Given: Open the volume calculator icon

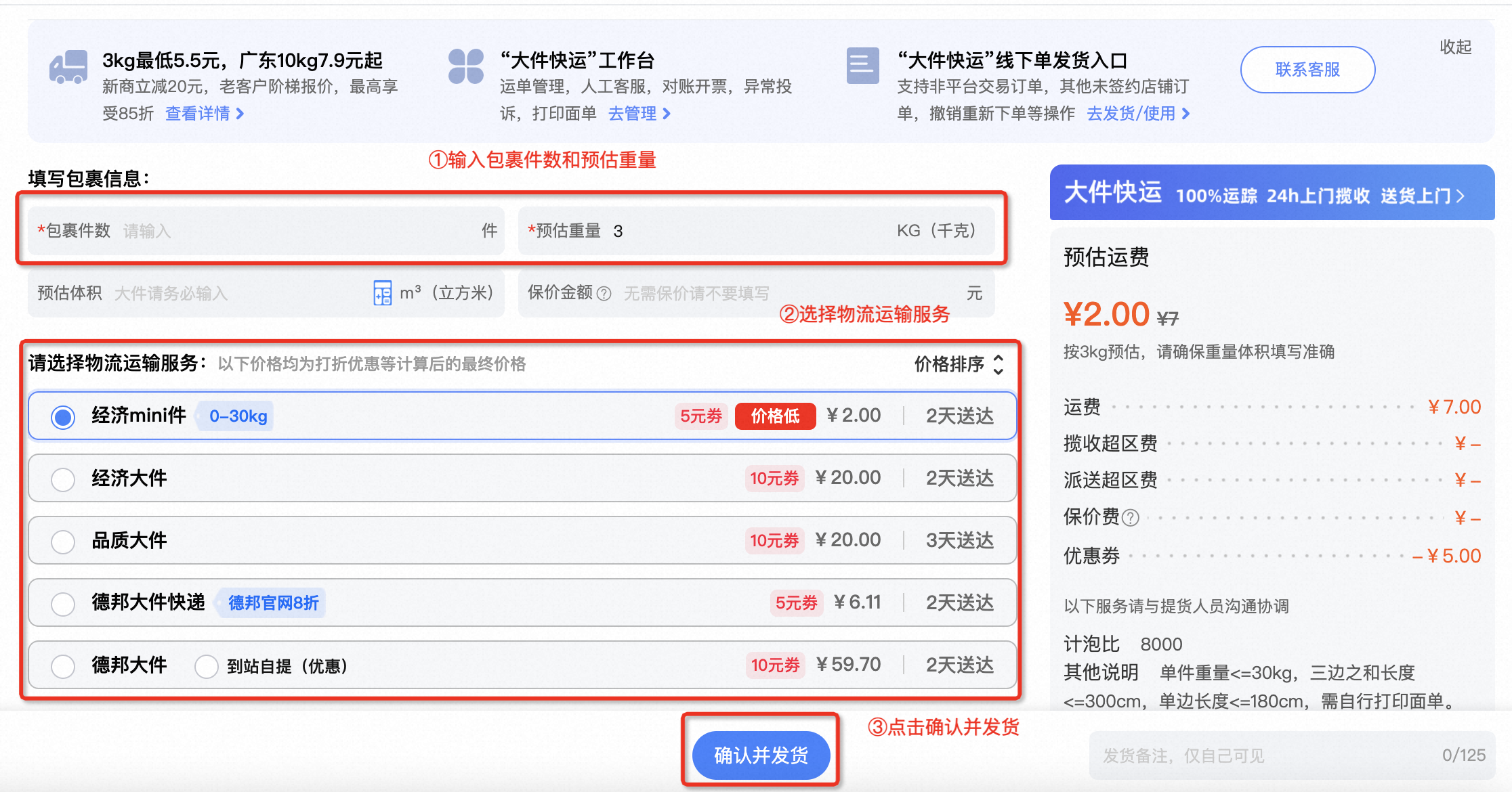Looking at the screenshot, I should point(382,292).
